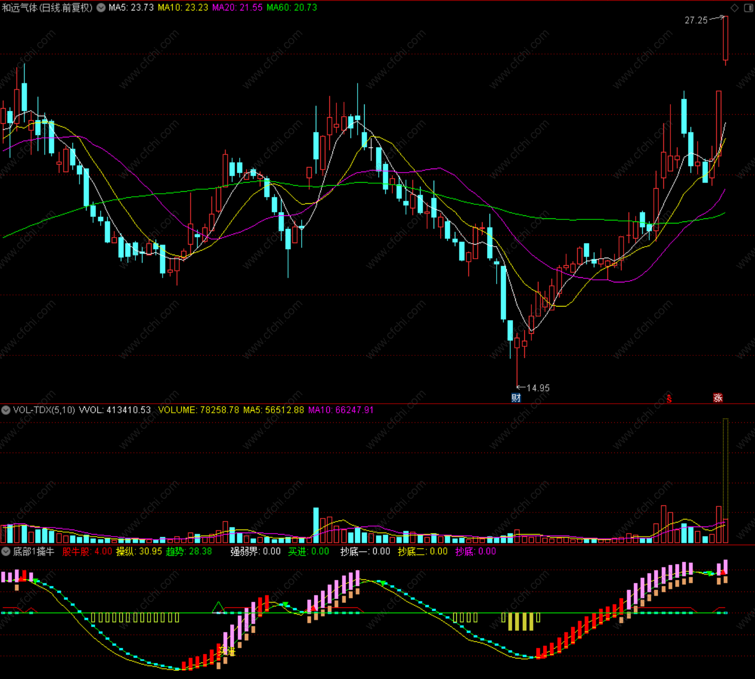Select the 买进: 0.00 label
Image resolution: width=755 pixels, height=679 pixels.
(308, 552)
